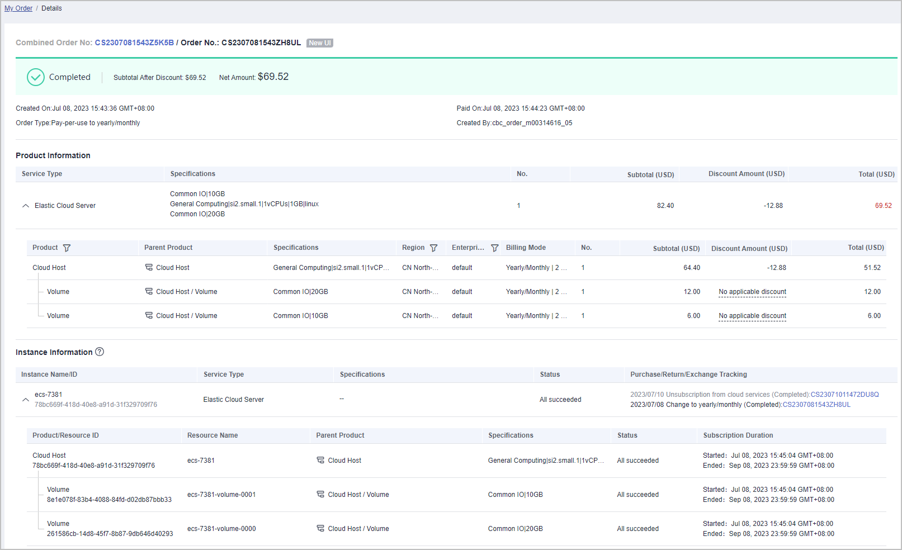Image resolution: width=902 pixels, height=550 pixels.
Task: Click the truncated General Computing specification in the Cloud Host product row
Action: (x=331, y=268)
